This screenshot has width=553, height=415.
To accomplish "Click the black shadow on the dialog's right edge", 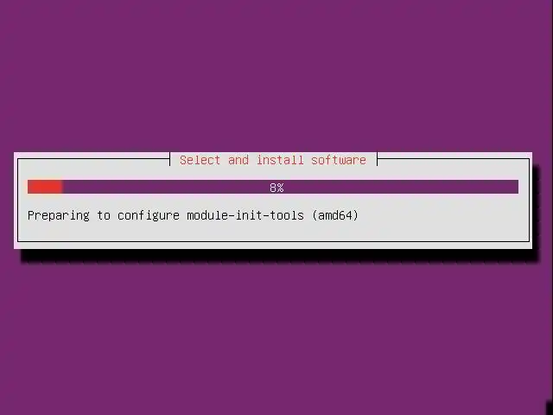I will pos(536,212).
